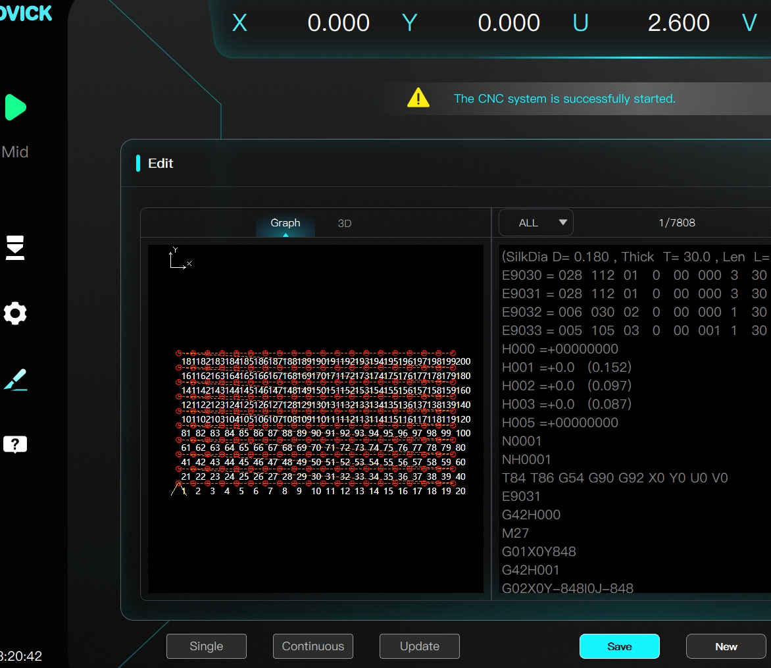
Task: Click the yellow warning triangle icon
Action: coord(418,99)
